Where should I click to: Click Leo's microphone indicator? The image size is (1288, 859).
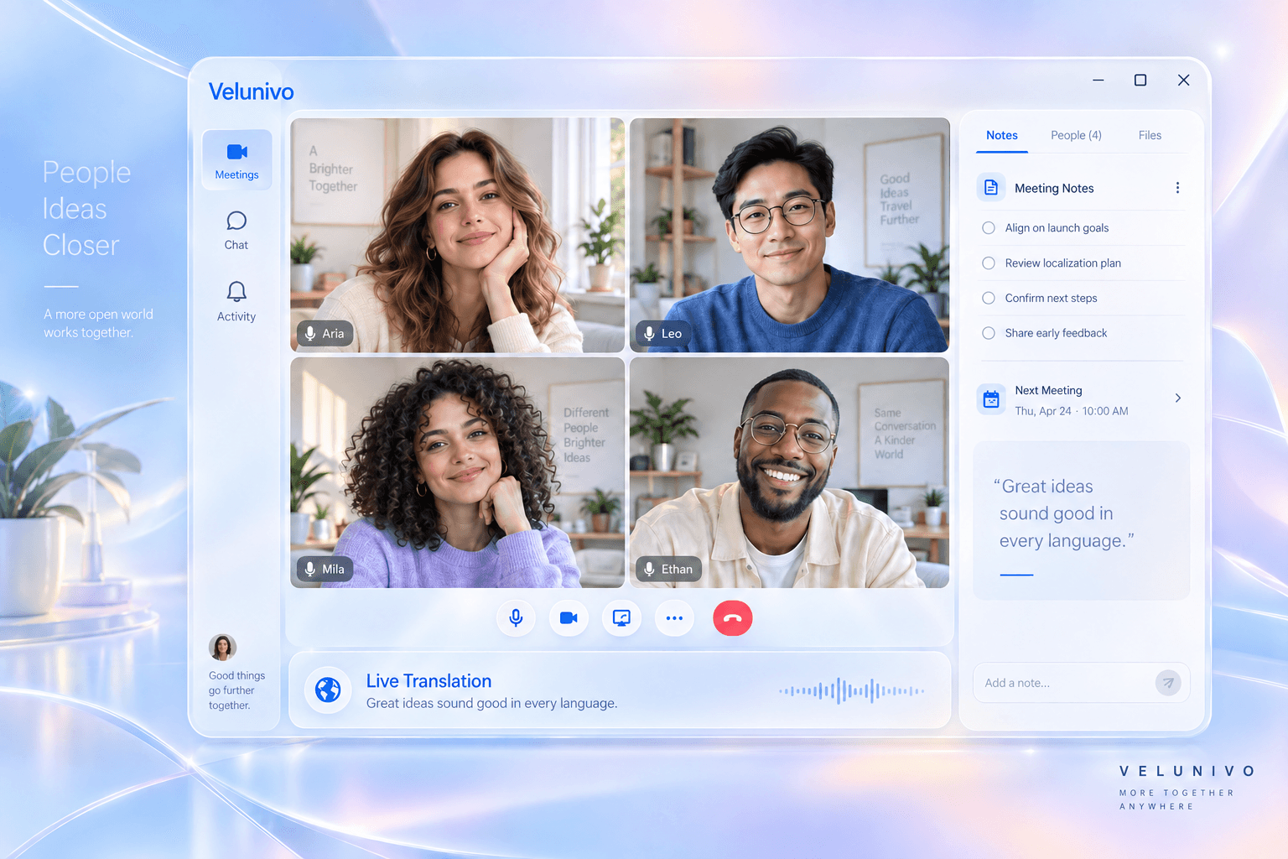pyautogui.click(x=649, y=334)
